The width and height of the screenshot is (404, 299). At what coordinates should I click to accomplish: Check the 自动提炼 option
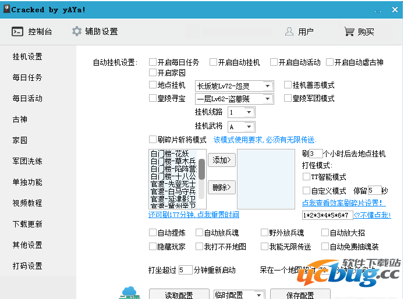point(153,232)
